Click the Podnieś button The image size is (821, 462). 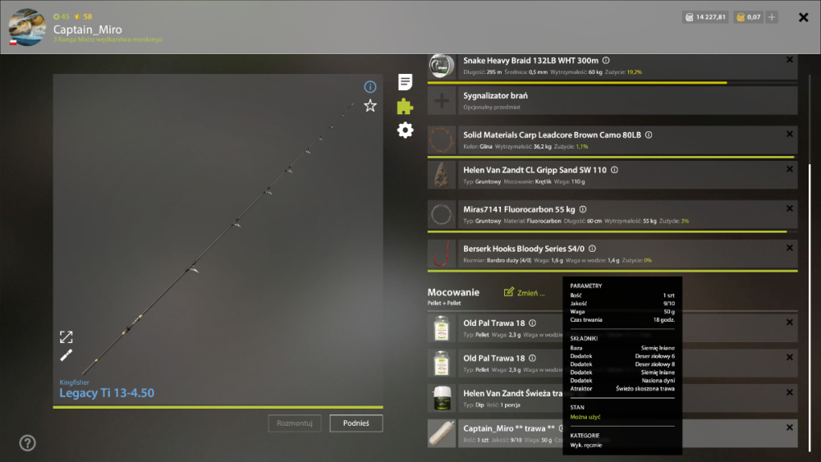pos(356,423)
